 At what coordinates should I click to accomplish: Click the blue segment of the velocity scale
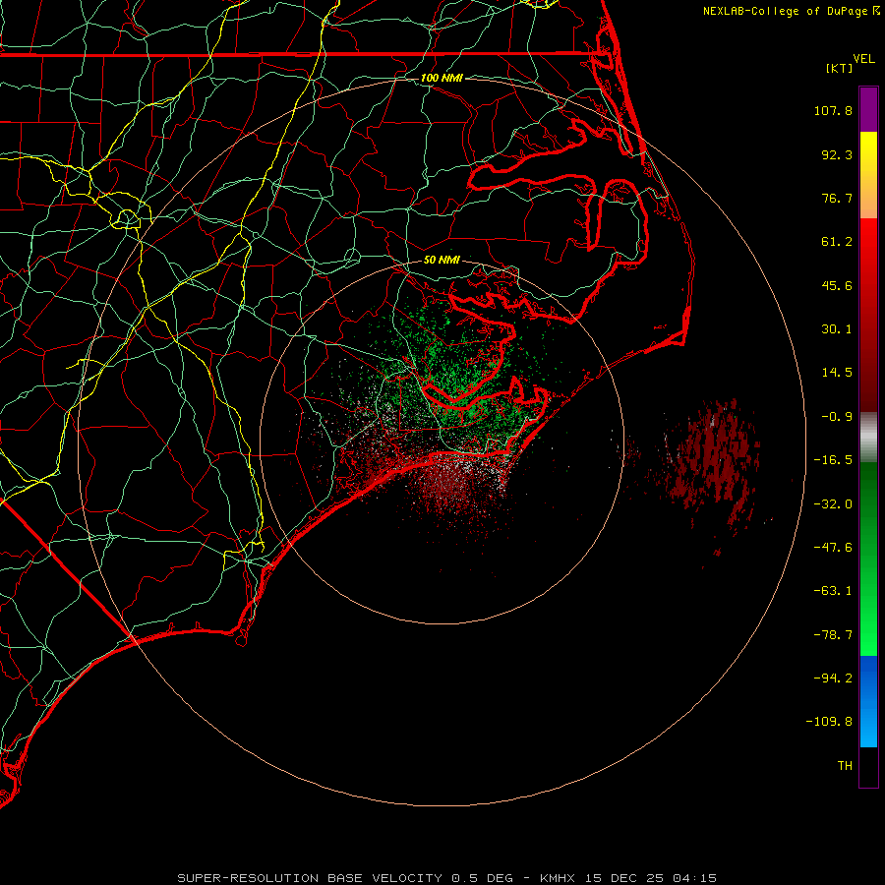click(868, 701)
